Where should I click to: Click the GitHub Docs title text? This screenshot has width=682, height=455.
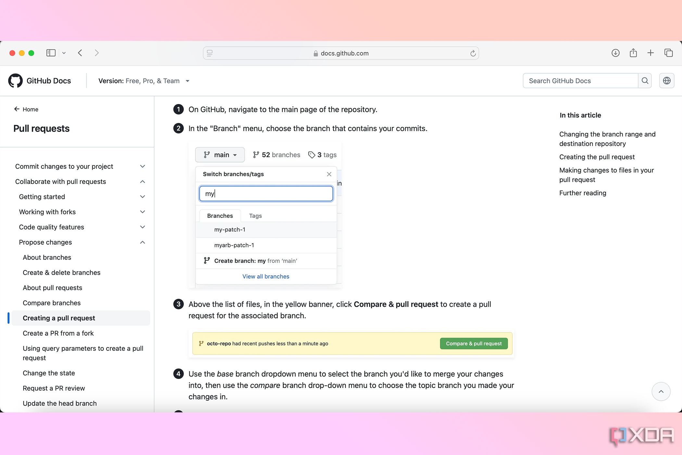tap(49, 81)
